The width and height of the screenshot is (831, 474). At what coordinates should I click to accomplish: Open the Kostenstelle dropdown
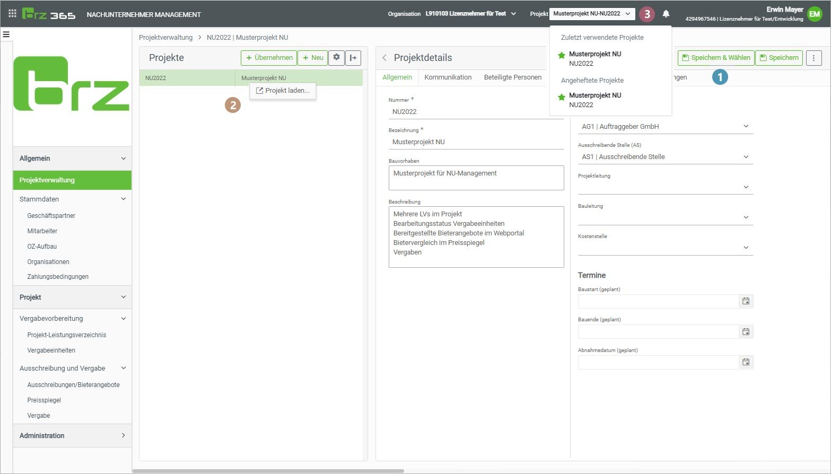pos(665,248)
